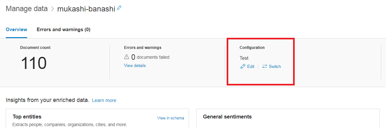Switch to the Overview tab
Viewport: 386px width, 128px height.
[17, 30]
